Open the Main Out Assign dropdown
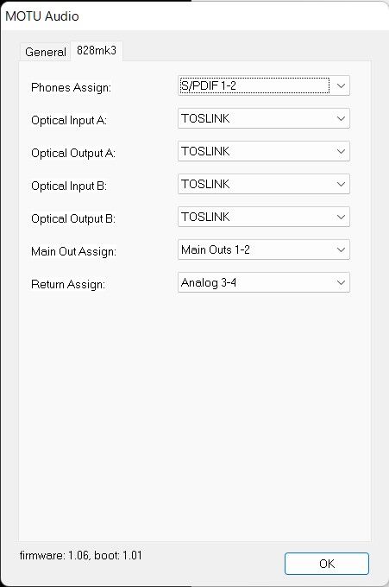 (x=264, y=249)
